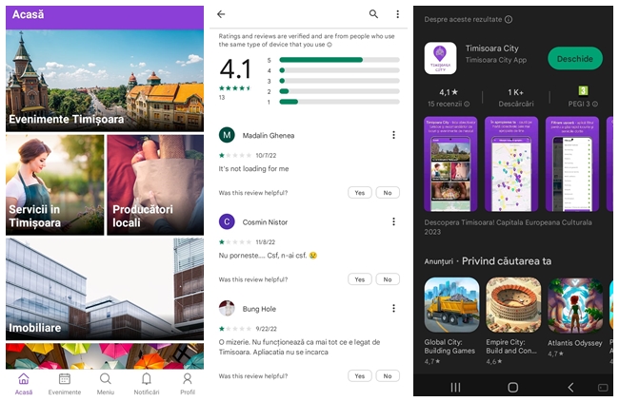The height and width of the screenshot is (402, 619).
Task: Open the Imobiliare category tile
Action: 104,288
